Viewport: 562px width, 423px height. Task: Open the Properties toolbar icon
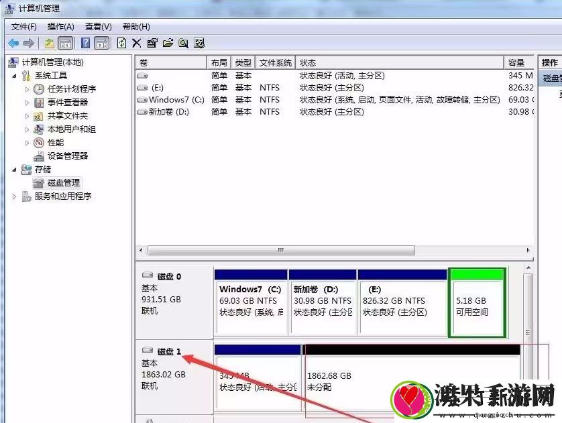(x=152, y=44)
